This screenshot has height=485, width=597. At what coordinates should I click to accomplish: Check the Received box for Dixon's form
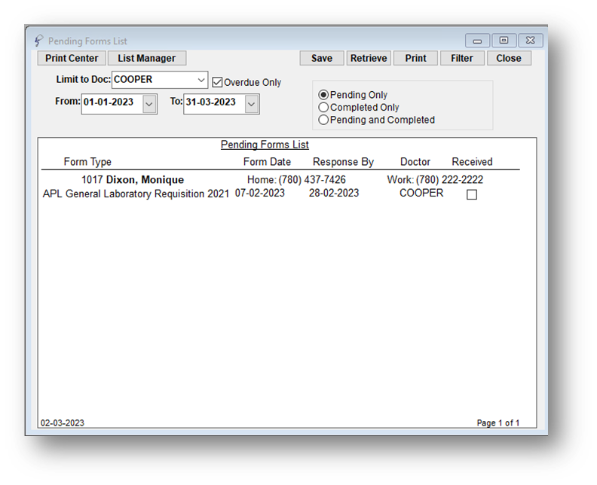(472, 194)
